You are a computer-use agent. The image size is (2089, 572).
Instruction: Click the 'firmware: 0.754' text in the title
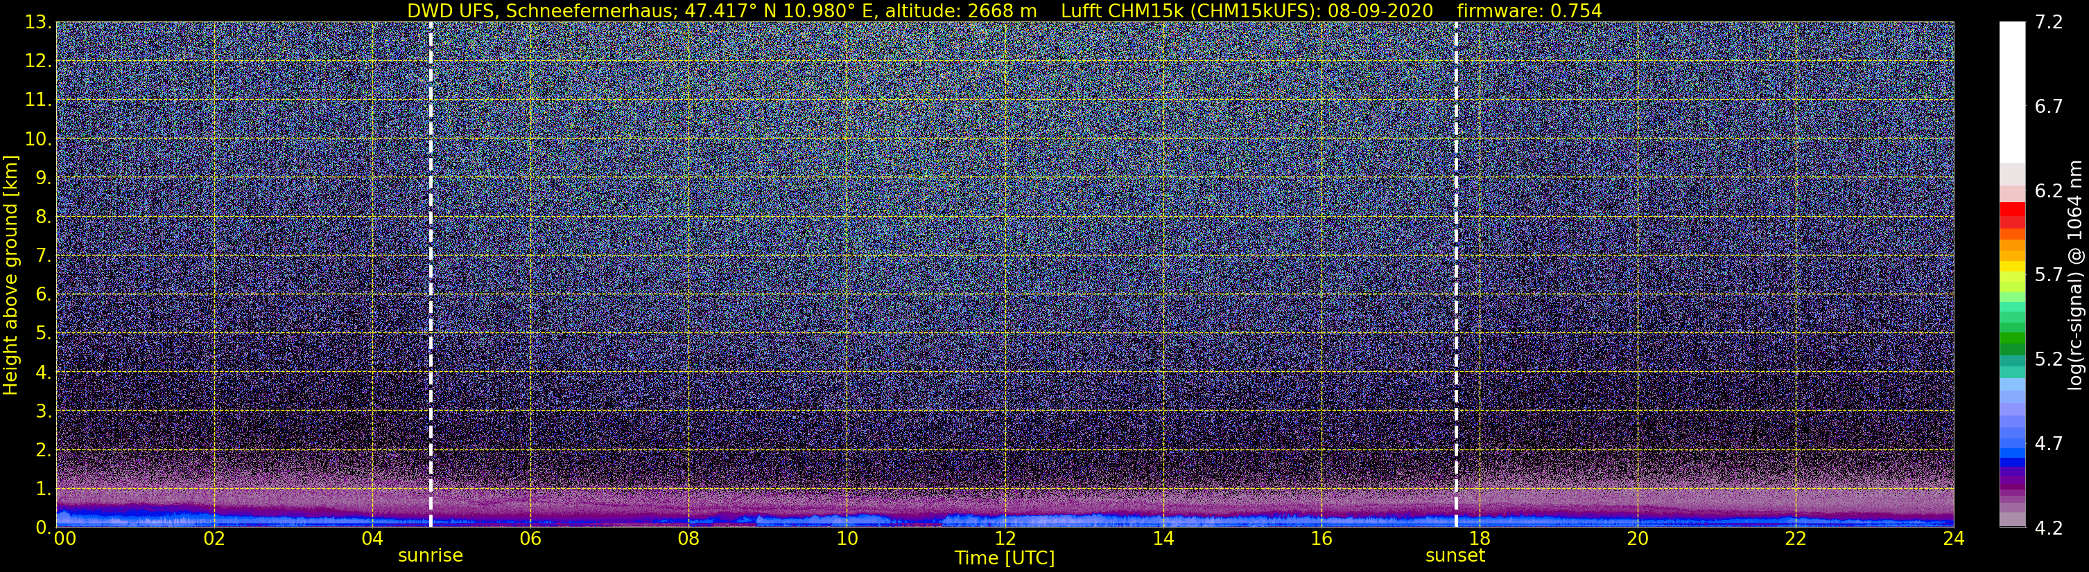click(x=1529, y=10)
